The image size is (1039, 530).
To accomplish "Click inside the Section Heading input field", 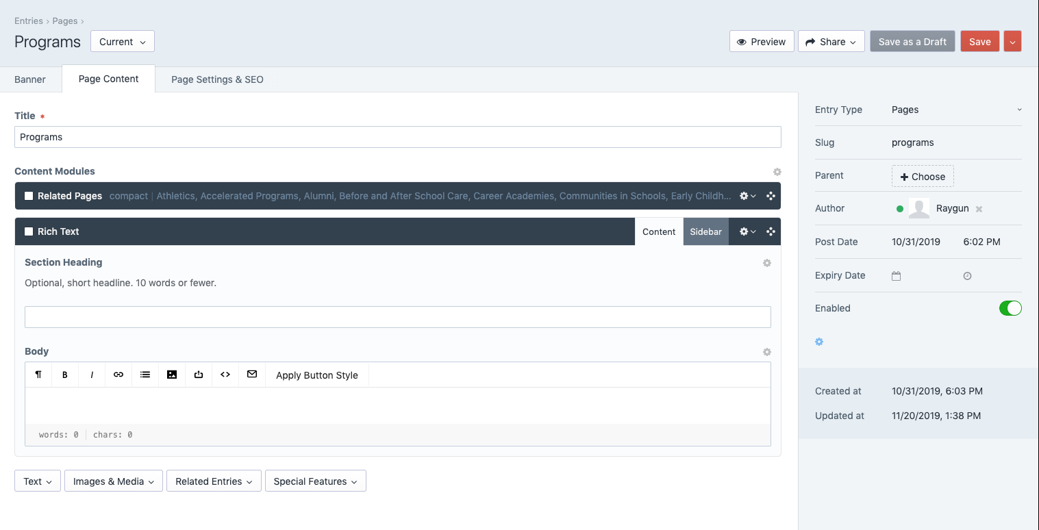I will 397,316.
